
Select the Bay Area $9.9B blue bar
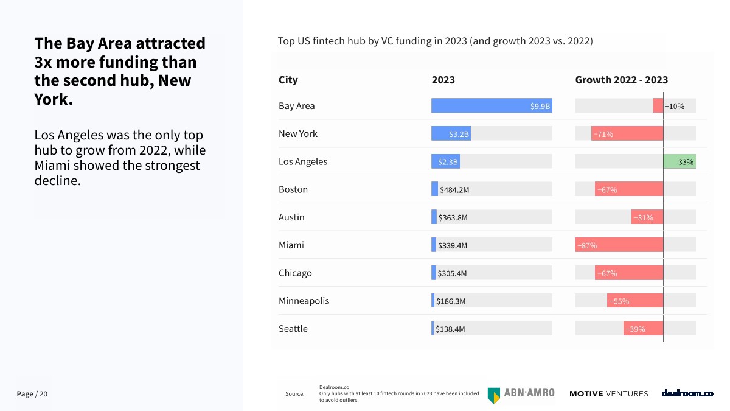coord(491,106)
